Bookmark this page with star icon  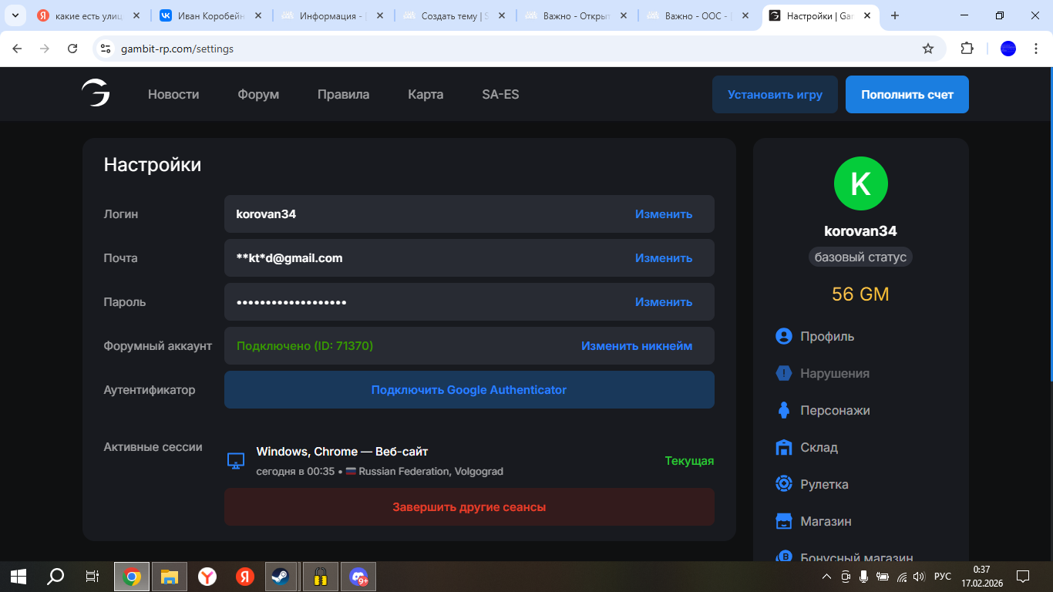[x=928, y=49]
